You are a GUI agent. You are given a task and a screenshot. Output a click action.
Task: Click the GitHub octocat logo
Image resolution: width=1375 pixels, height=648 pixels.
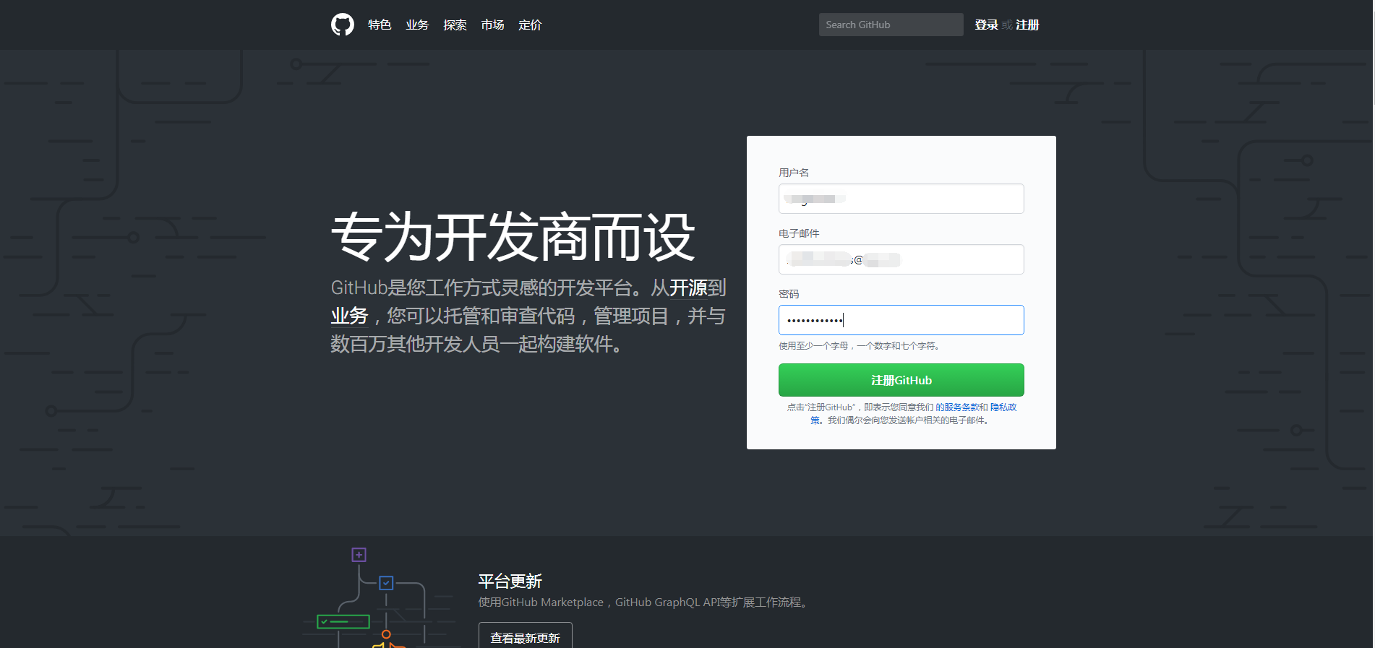point(343,25)
